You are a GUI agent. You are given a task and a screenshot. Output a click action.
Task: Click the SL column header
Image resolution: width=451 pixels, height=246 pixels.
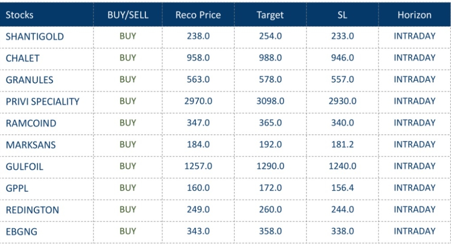tap(342, 15)
